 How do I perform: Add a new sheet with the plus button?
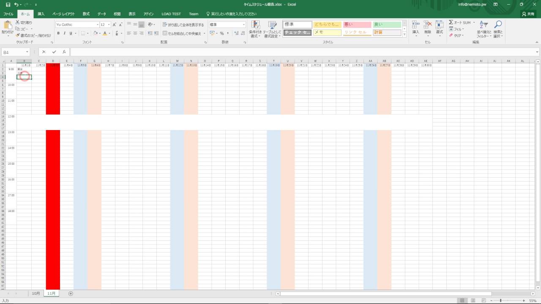click(x=71, y=293)
